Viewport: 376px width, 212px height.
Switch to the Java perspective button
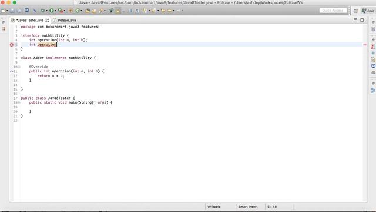click(x=368, y=11)
